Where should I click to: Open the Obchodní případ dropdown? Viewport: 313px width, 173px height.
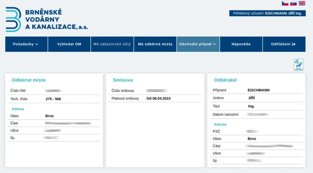tap(198, 44)
